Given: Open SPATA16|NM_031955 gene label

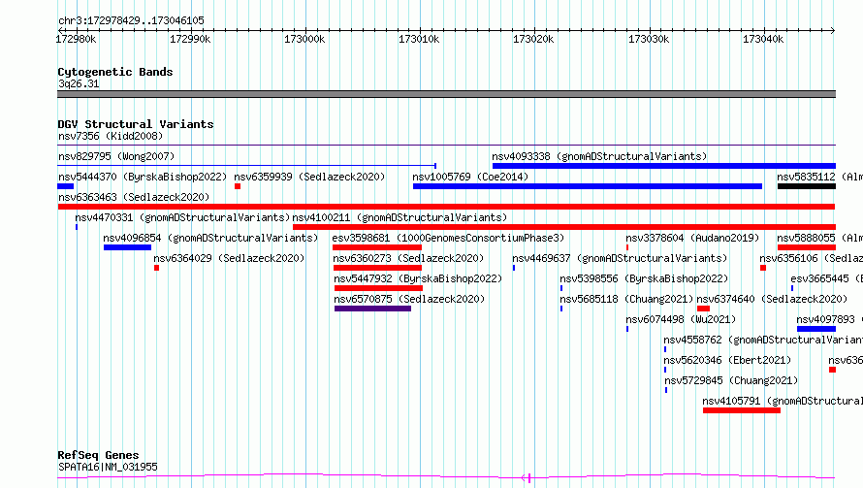Looking at the screenshot, I should click(x=108, y=467).
